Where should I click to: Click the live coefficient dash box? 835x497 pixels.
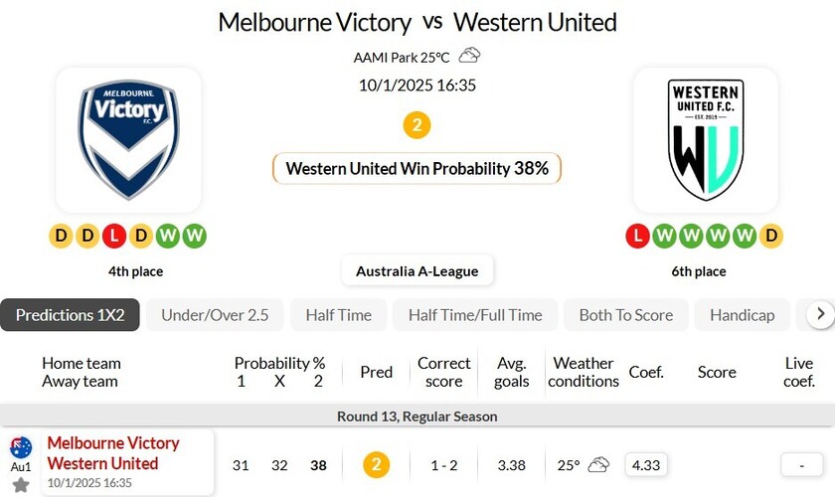801,464
